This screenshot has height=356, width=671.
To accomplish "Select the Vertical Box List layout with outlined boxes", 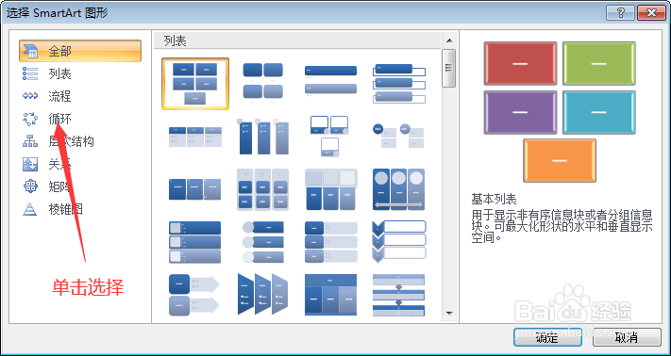I will coord(399,84).
